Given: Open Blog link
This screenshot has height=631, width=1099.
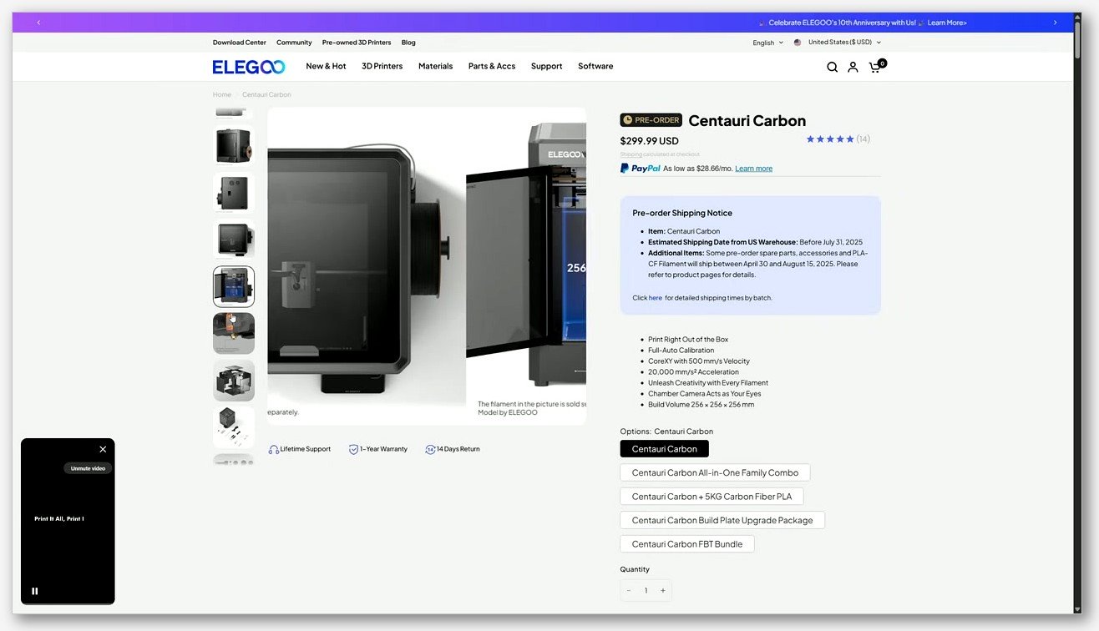Looking at the screenshot, I should pos(408,43).
